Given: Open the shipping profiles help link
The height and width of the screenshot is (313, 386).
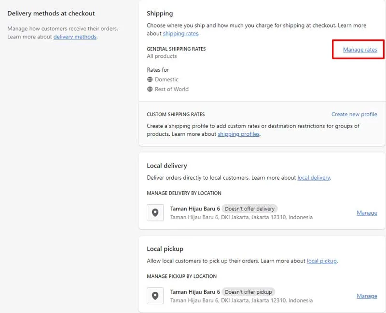Looking at the screenshot, I should 238,134.
